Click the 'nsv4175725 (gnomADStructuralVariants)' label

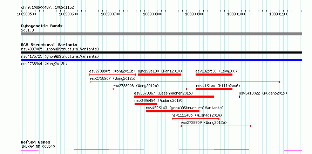tap(60, 56)
